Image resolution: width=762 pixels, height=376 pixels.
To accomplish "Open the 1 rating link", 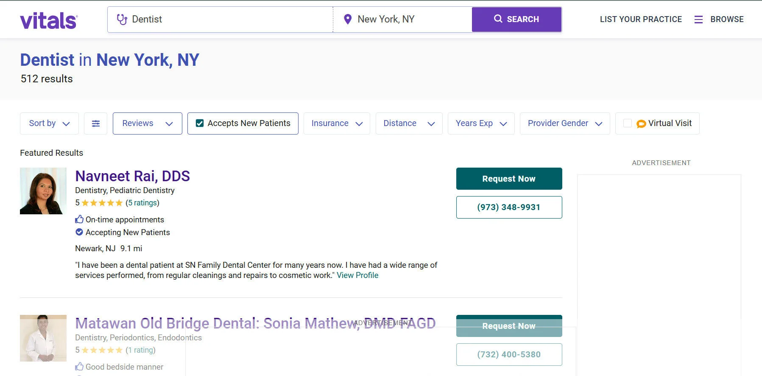I will click(141, 350).
